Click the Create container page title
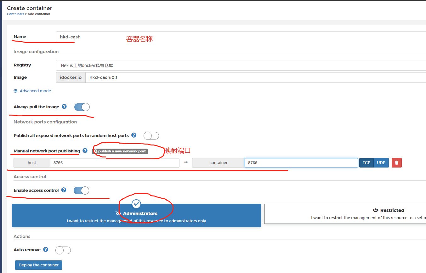Image resolution: width=426 pixels, height=273 pixels. tap(30, 8)
